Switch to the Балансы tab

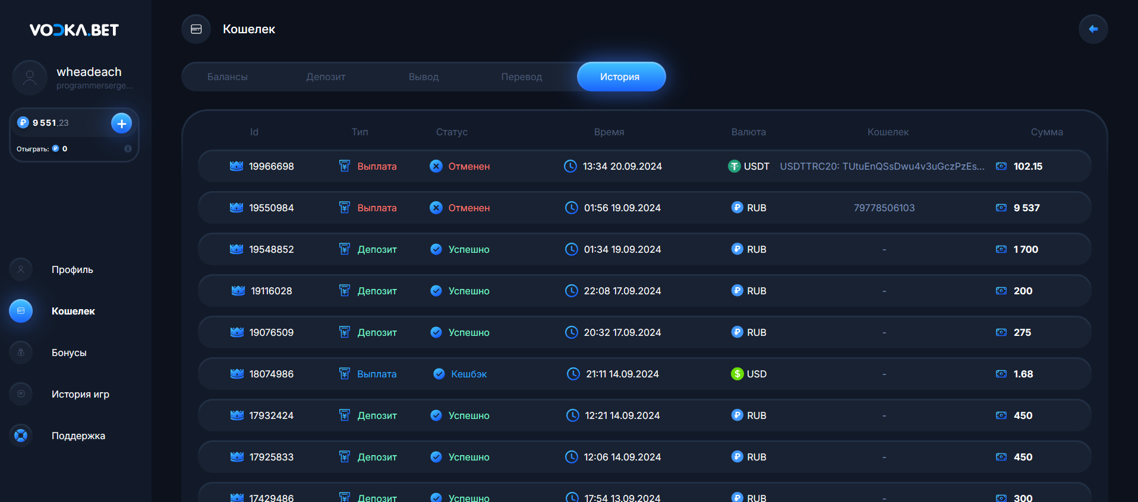228,77
